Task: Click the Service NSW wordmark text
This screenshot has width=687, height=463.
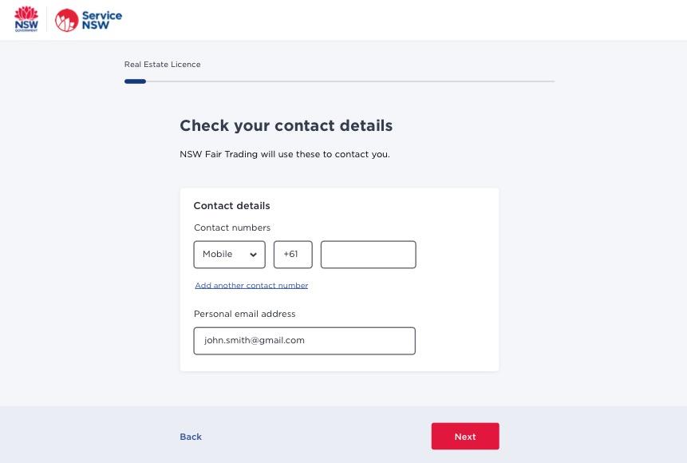Action: (x=101, y=20)
